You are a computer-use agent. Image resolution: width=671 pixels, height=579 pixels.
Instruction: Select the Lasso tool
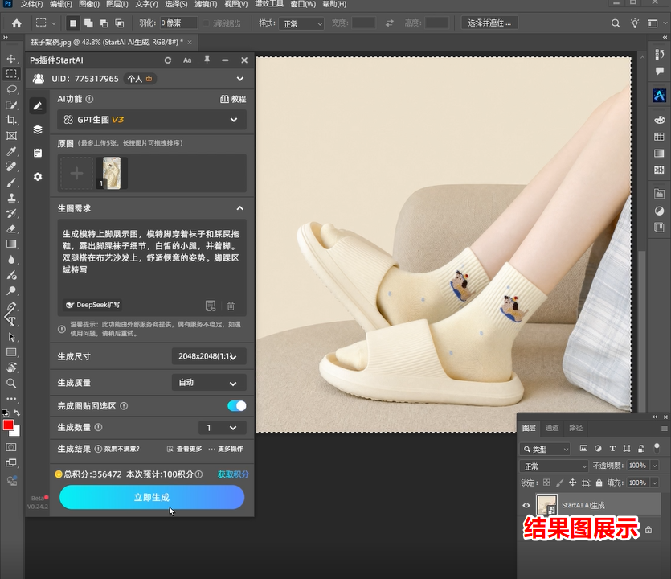[x=11, y=89]
